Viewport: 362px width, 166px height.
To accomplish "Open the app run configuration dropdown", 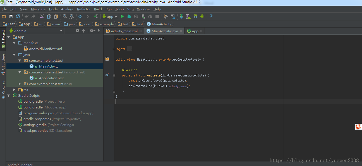I will pyautogui.click(x=109, y=17).
